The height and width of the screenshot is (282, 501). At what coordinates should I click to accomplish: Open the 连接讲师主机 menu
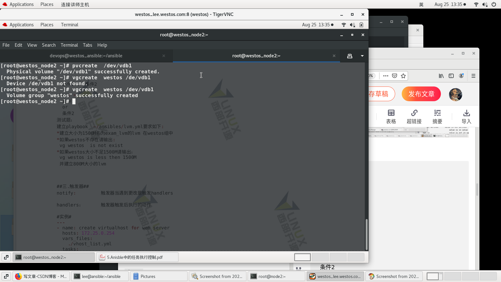point(75,4)
